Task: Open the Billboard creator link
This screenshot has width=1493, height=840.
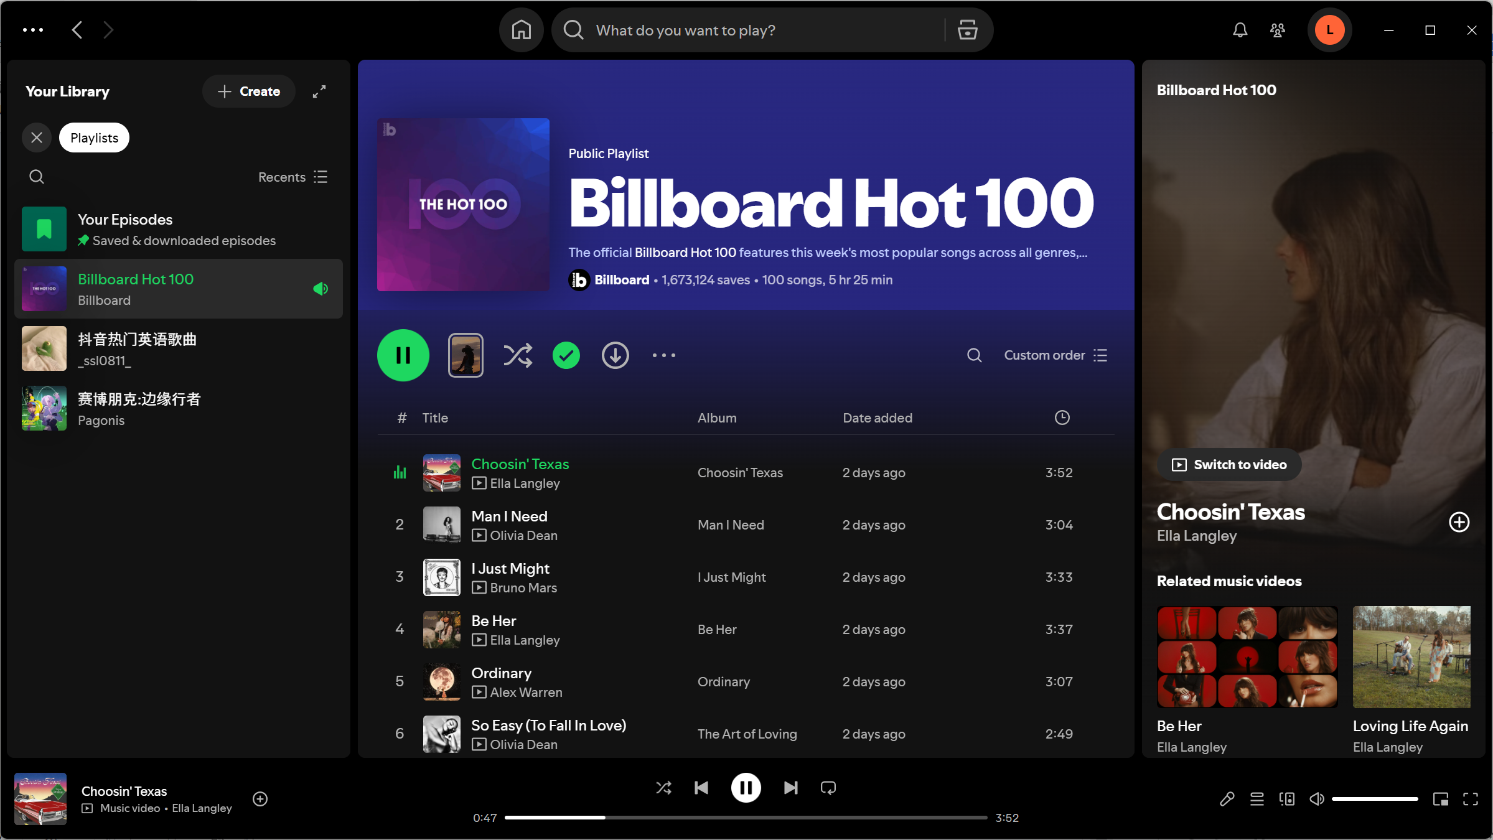Action: pyautogui.click(x=622, y=280)
